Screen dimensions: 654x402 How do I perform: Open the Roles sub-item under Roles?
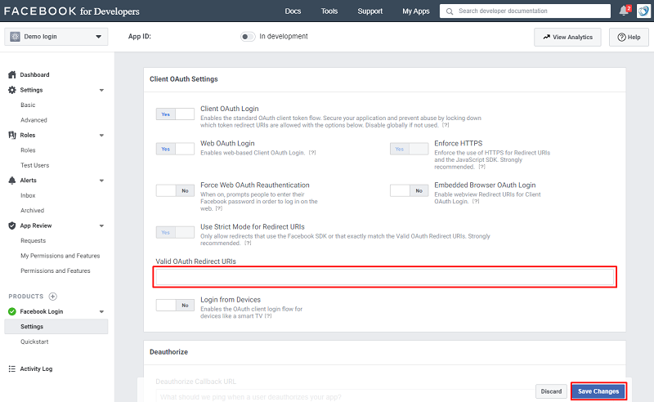coord(28,150)
